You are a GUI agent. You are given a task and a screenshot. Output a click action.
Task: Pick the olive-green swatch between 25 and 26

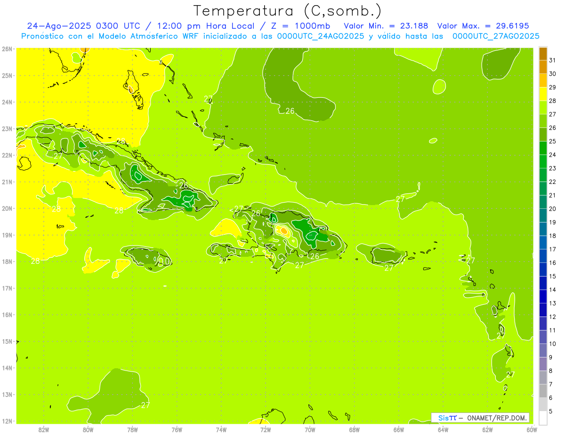(543, 135)
